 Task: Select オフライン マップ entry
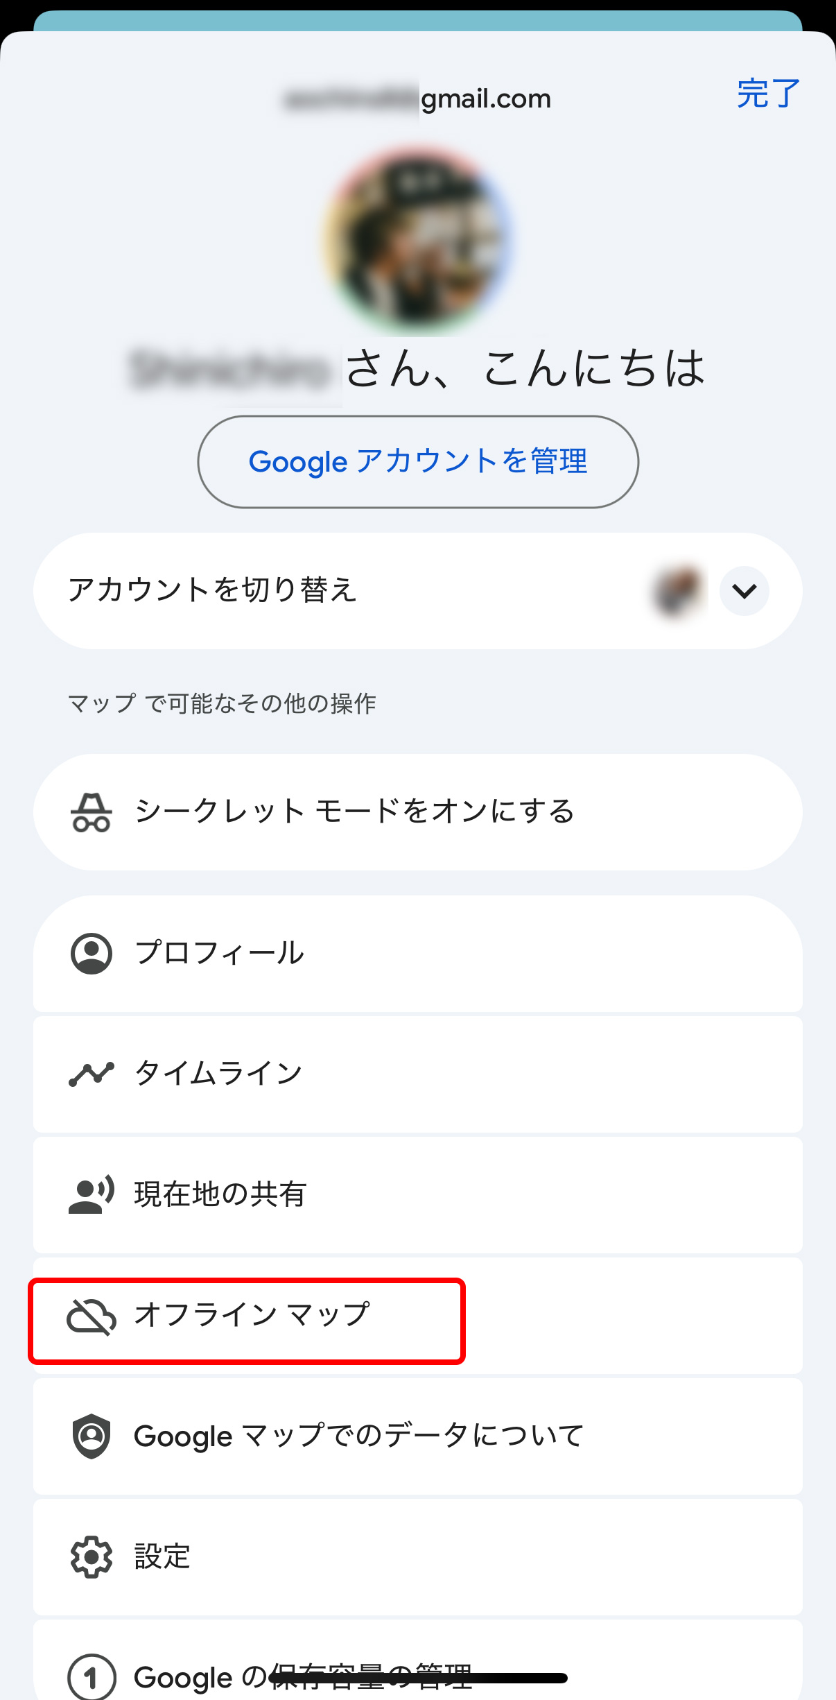click(251, 1316)
